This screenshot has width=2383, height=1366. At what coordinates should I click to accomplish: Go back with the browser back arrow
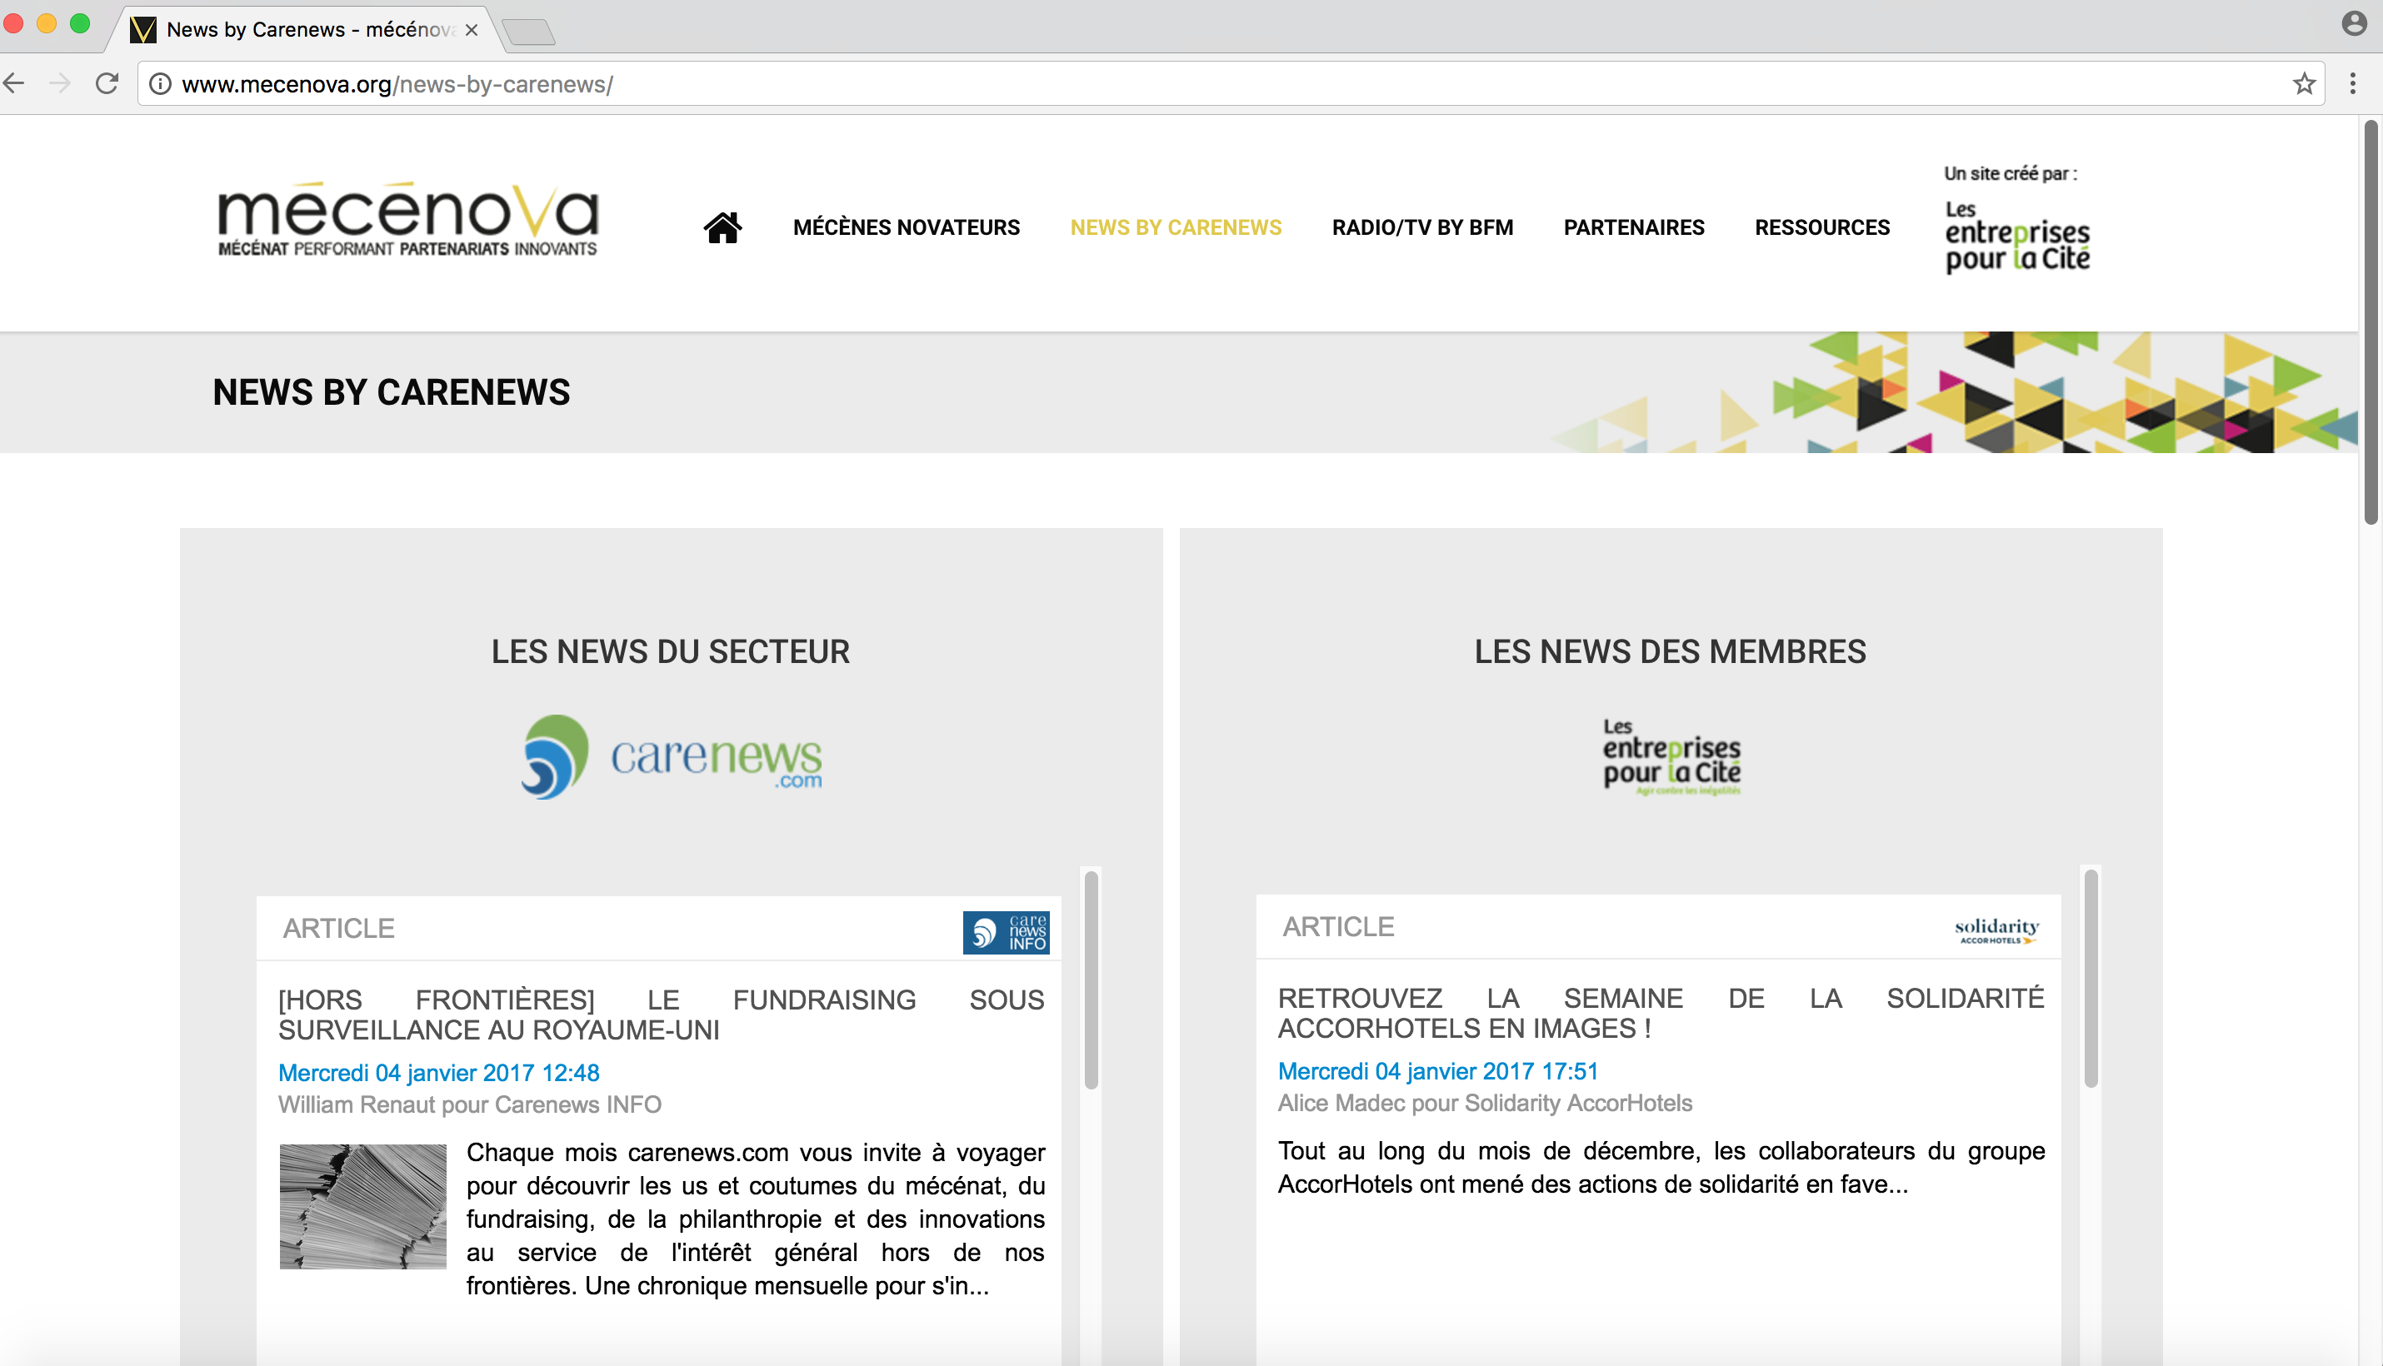14,83
